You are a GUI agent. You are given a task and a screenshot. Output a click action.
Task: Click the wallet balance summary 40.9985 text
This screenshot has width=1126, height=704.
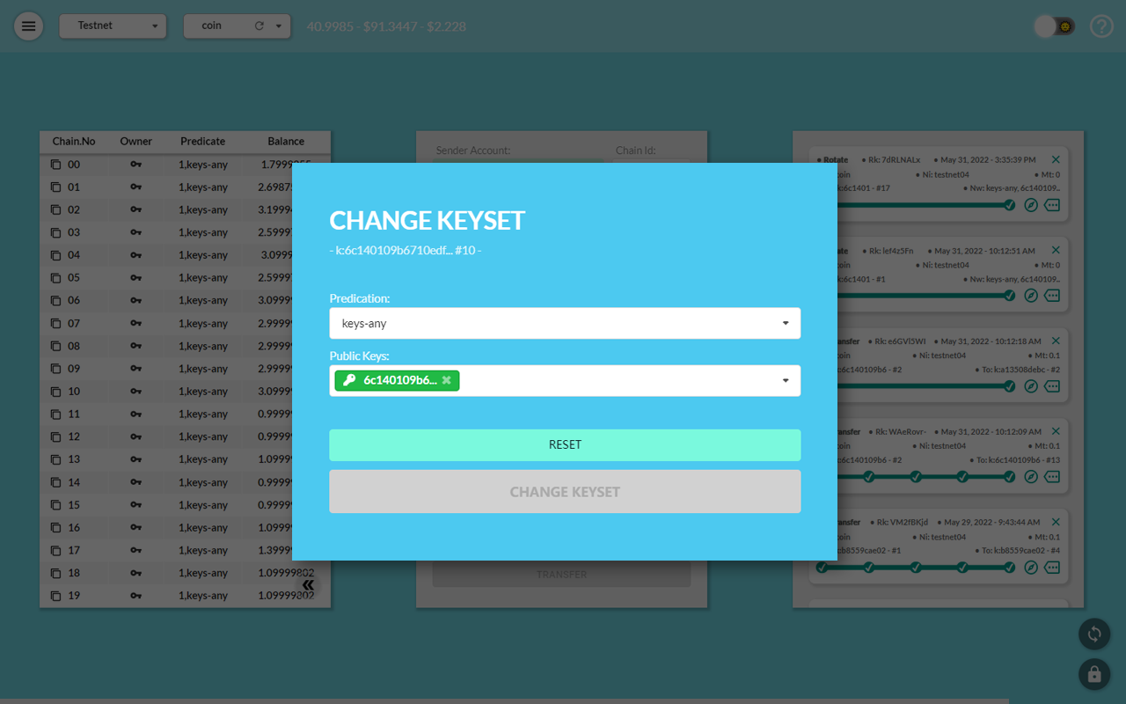click(x=386, y=26)
